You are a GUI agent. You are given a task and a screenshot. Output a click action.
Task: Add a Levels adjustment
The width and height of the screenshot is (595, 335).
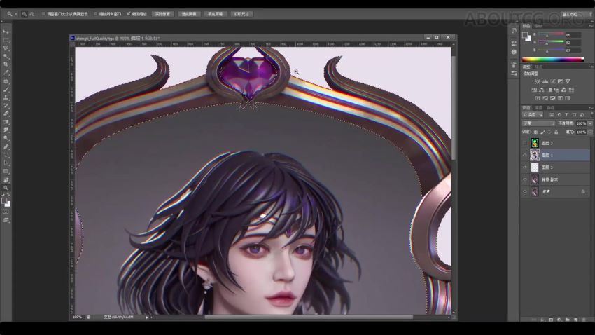(x=545, y=81)
